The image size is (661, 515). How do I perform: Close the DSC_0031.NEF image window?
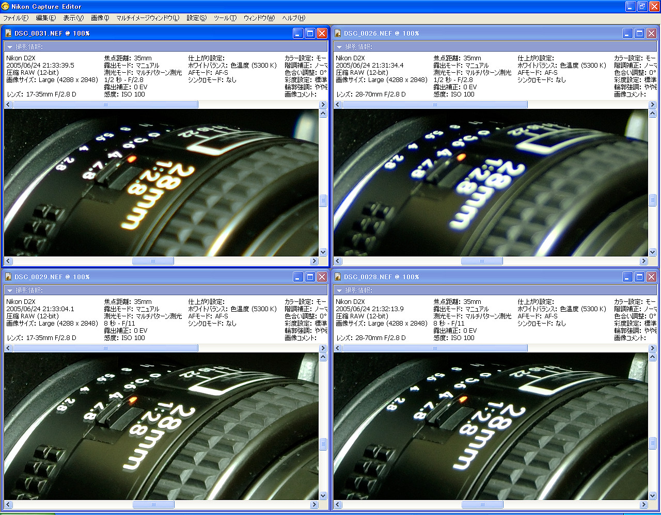[x=322, y=33]
